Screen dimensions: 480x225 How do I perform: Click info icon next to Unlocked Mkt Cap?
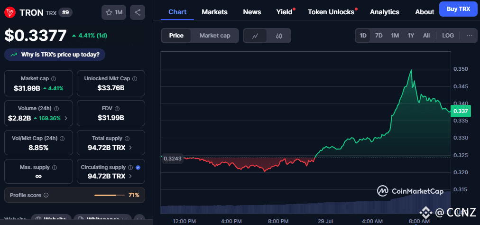pyautogui.click(x=135, y=78)
